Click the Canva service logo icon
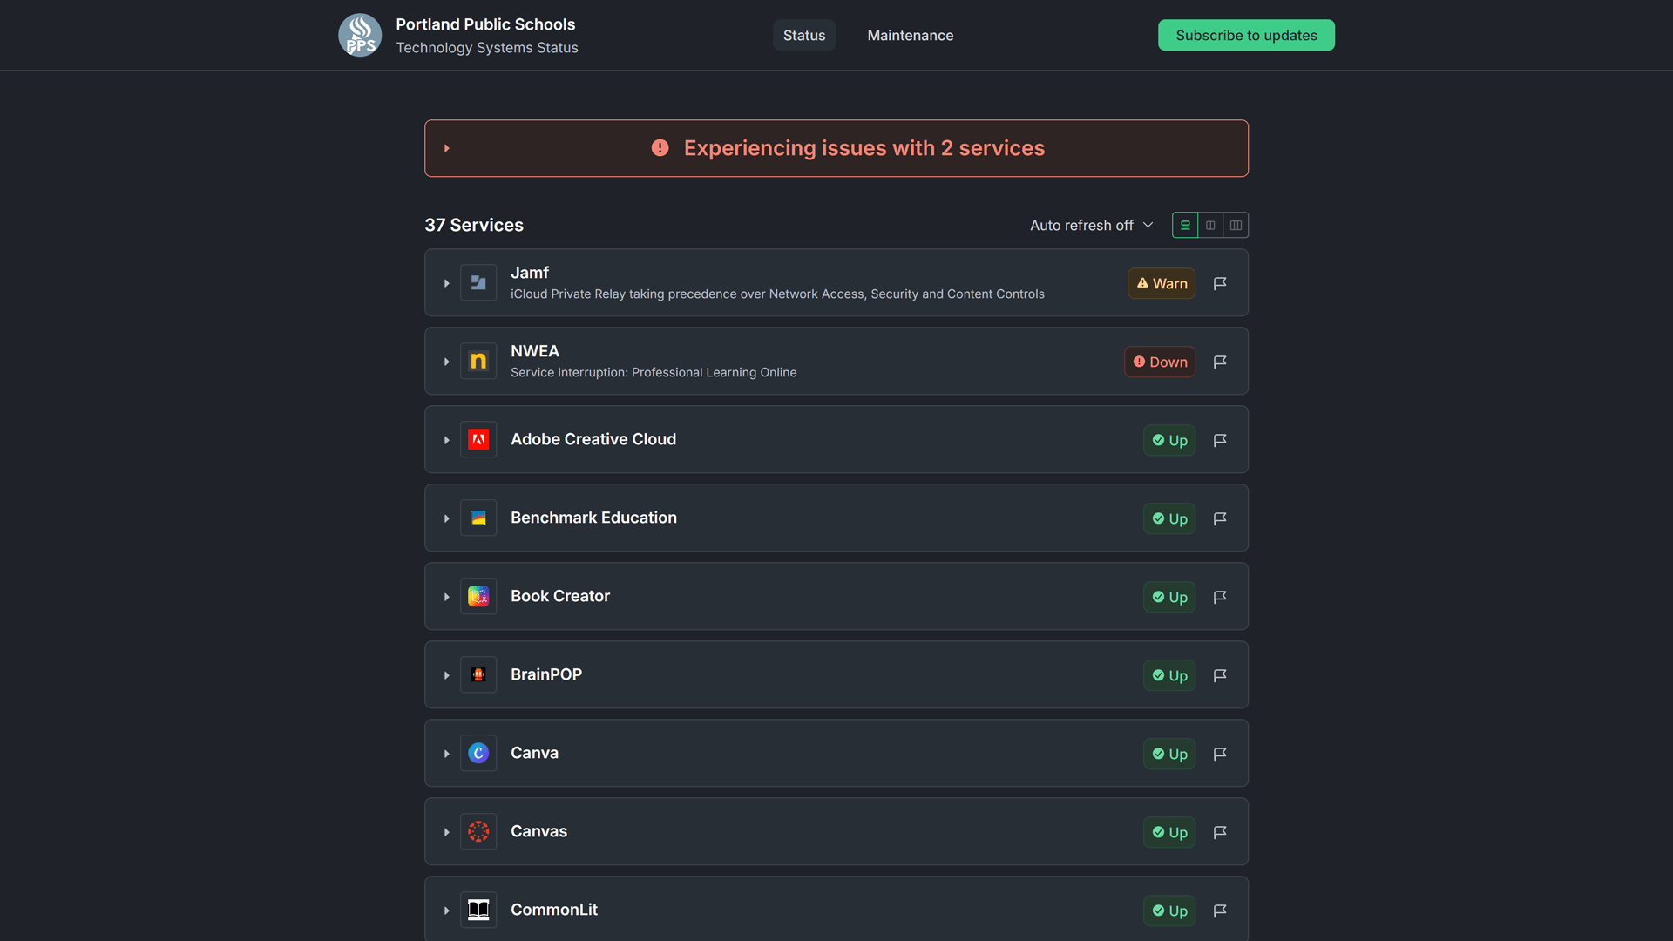1673x941 pixels. point(478,754)
